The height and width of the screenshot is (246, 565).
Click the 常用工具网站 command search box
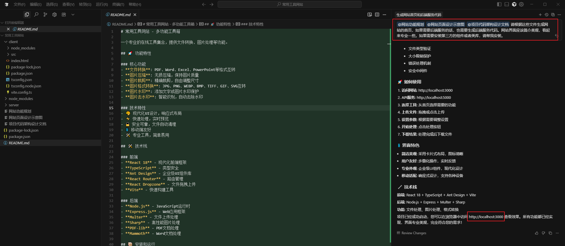pyautogui.click(x=290, y=4)
